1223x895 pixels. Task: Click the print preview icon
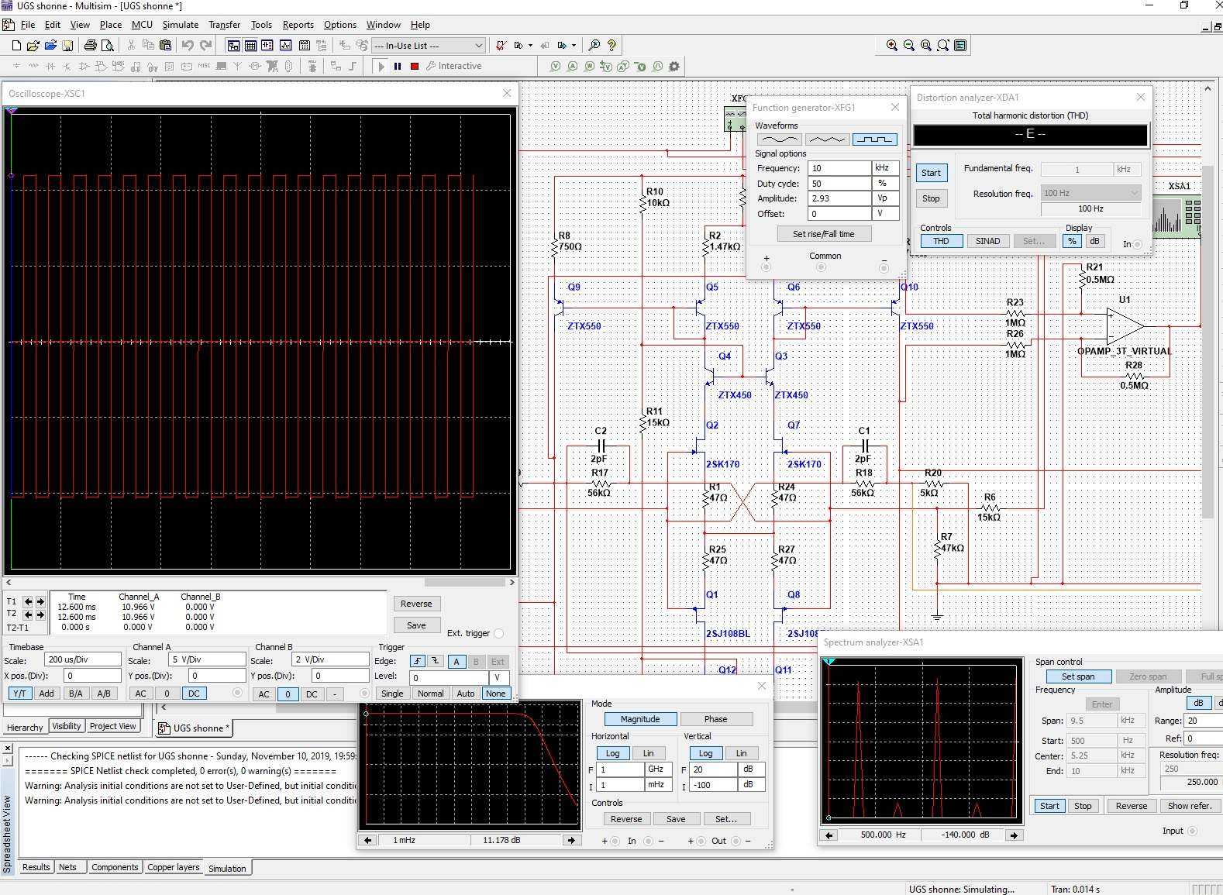108,46
